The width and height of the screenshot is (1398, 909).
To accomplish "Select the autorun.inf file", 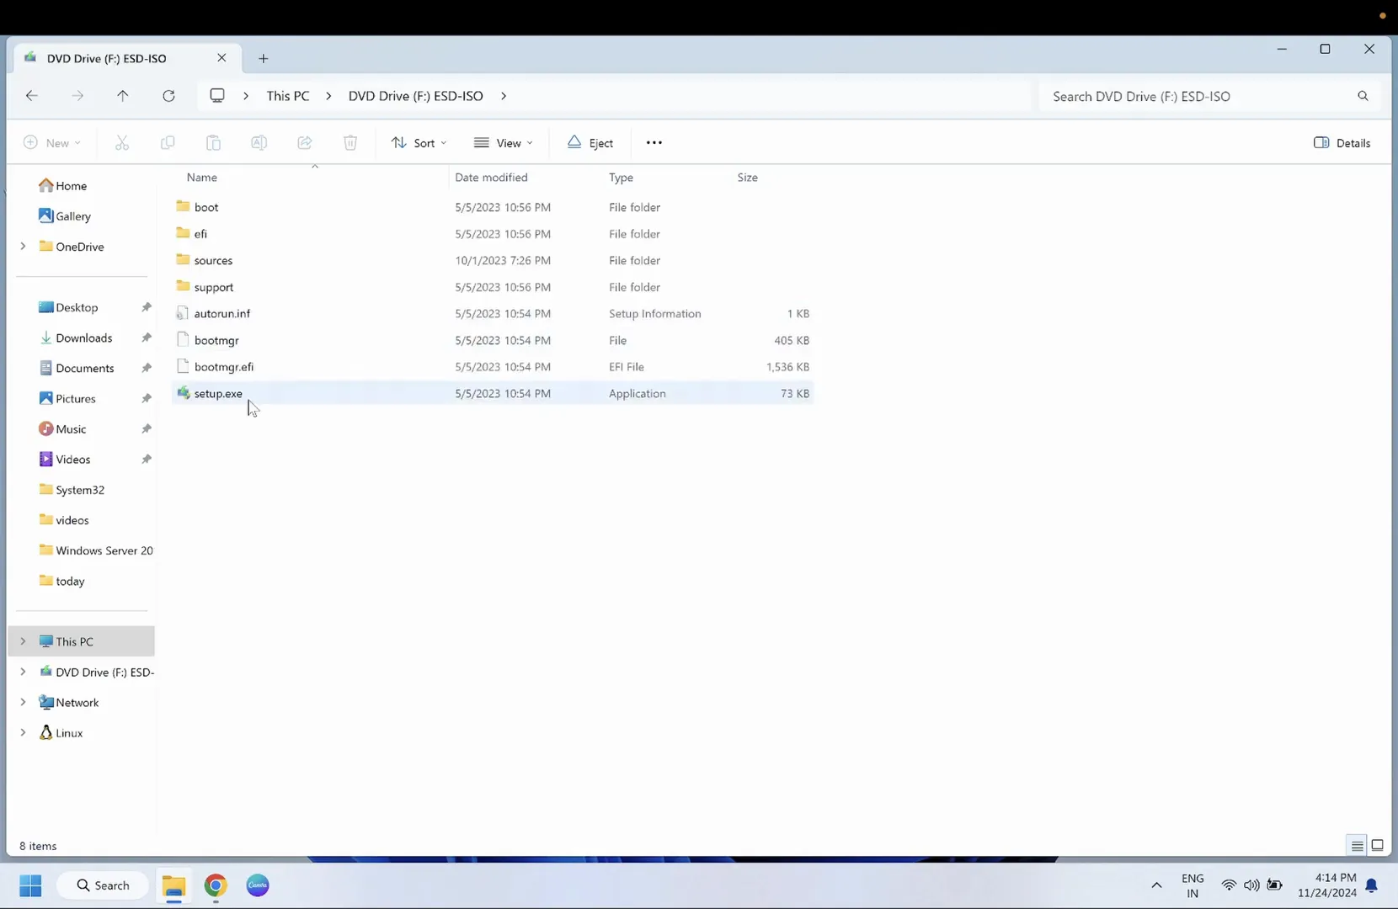I will [x=492, y=313].
